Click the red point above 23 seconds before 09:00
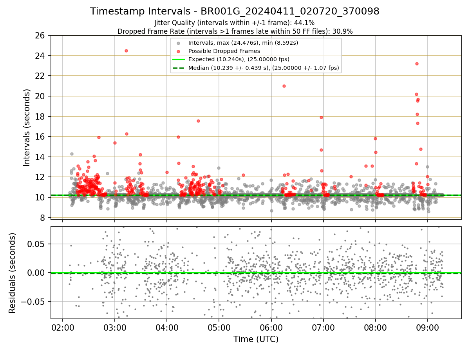 (x=417, y=64)
